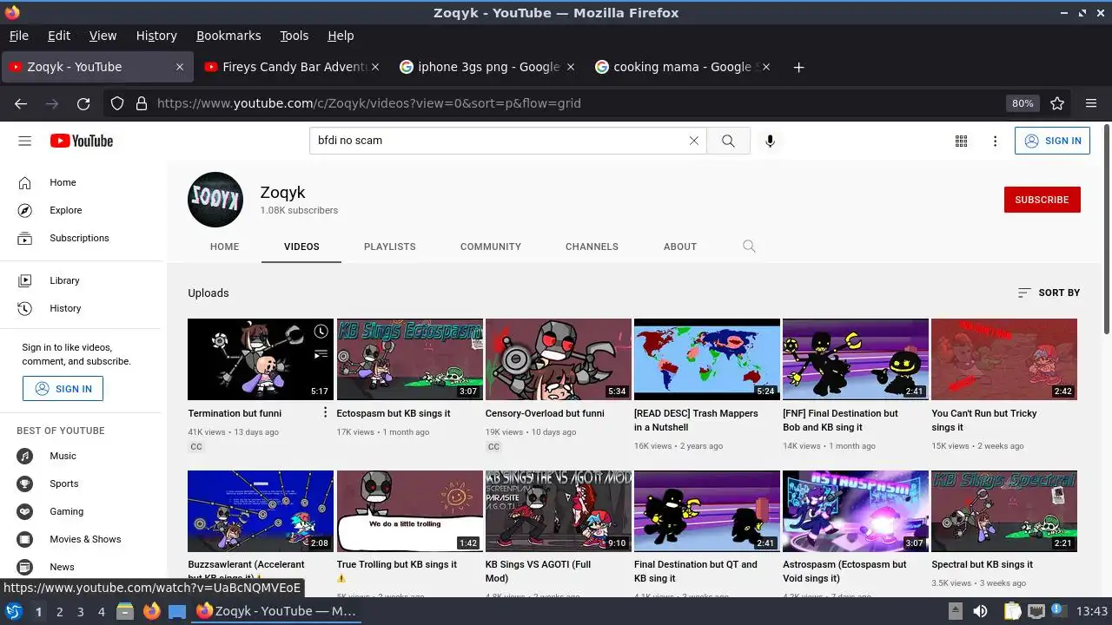Open a new tab with plus button

click(x=798, y=67)
